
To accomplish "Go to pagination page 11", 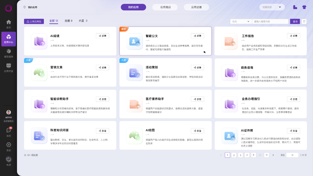I will click(x=266, y=155).
